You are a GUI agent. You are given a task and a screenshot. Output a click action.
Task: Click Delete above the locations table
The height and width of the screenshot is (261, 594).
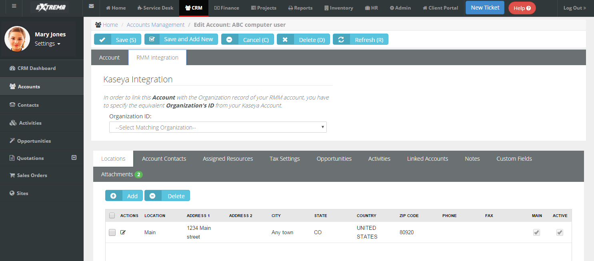tap(167, 196)
